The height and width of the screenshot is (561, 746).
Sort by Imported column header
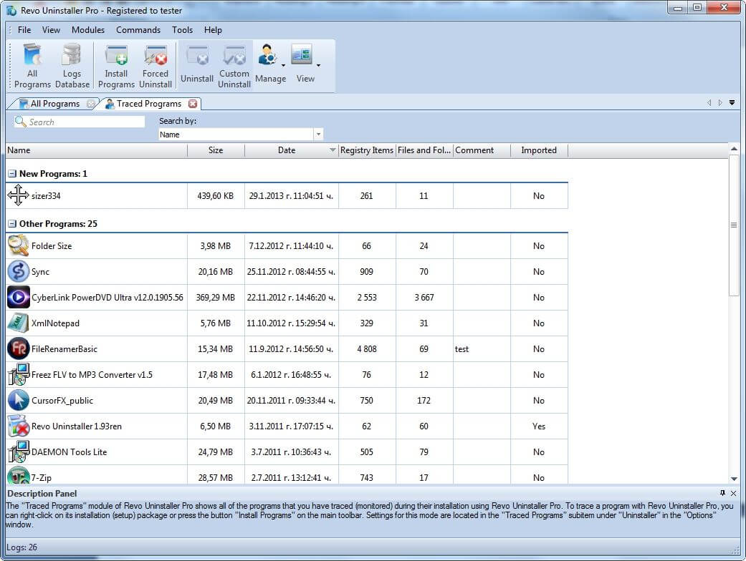pos(539,150)
